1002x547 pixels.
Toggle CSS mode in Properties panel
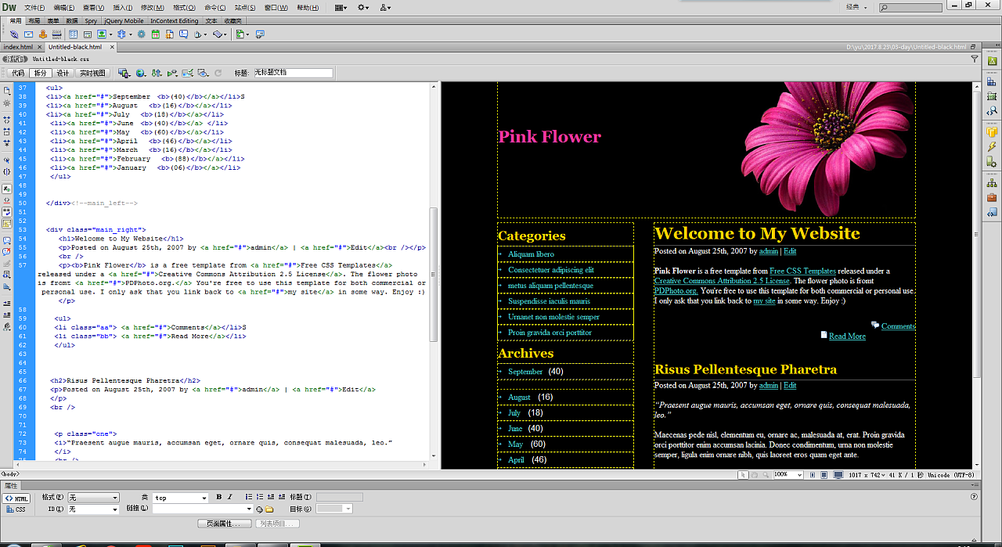click(16, 509)
